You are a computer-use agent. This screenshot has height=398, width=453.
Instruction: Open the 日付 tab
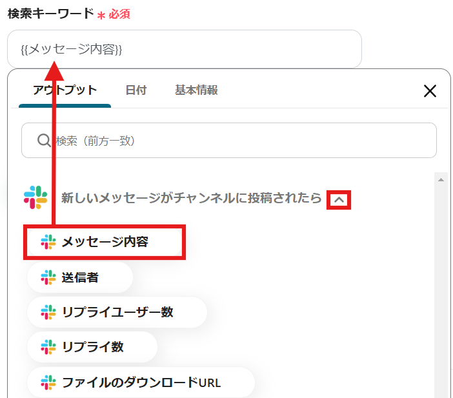[x=136, y=90]
